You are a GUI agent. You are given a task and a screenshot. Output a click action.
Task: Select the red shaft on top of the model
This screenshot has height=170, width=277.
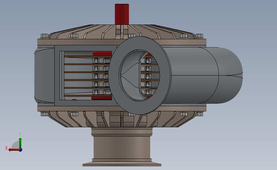point(122,14)
